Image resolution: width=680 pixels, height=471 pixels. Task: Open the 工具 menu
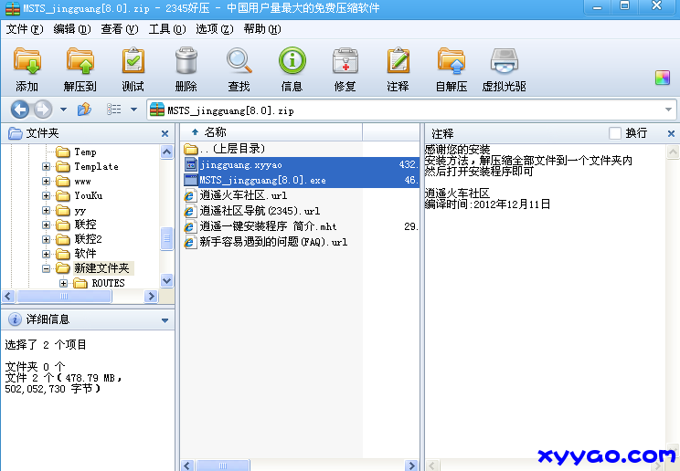pyautogui.click(x=166, y=29)
